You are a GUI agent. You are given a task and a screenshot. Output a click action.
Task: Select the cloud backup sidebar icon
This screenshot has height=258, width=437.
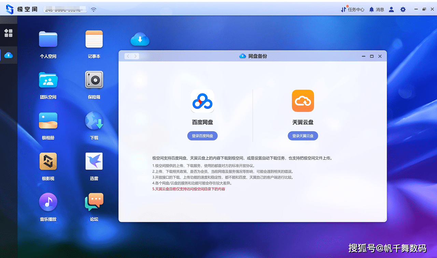point(9,55)
